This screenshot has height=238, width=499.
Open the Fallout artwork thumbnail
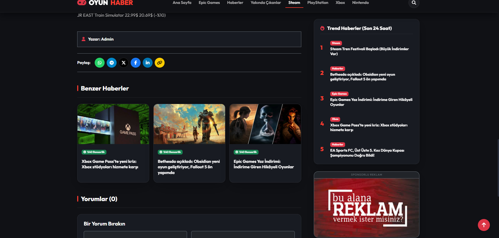pos(189,124)
